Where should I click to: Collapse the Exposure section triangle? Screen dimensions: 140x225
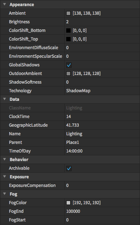(x=4, y=177)
